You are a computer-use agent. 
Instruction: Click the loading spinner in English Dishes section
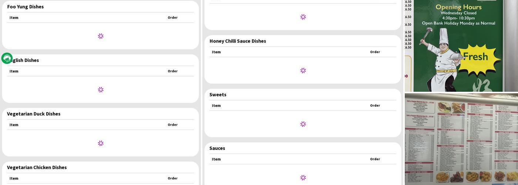click(x=101, y=90)
